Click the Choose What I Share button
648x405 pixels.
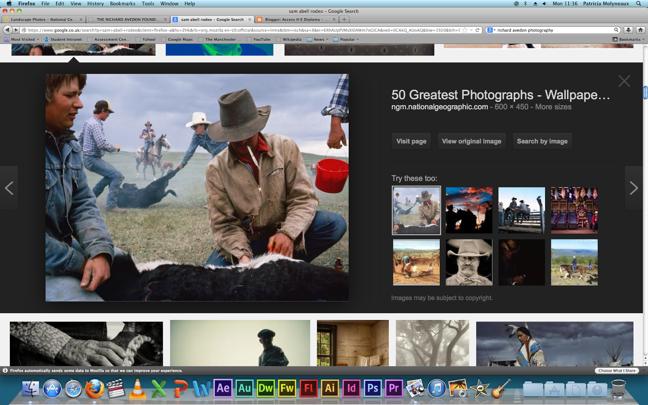click(617, 371)
